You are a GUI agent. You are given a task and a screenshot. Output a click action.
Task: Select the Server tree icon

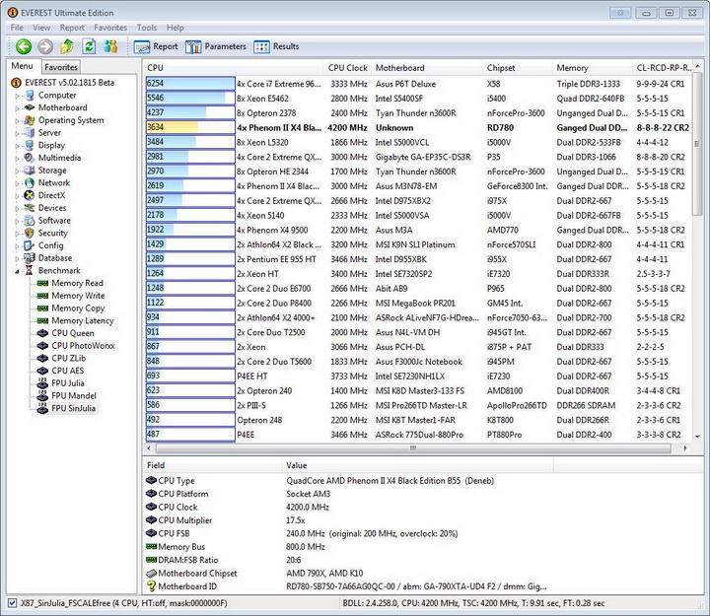[x=30, y=133]
